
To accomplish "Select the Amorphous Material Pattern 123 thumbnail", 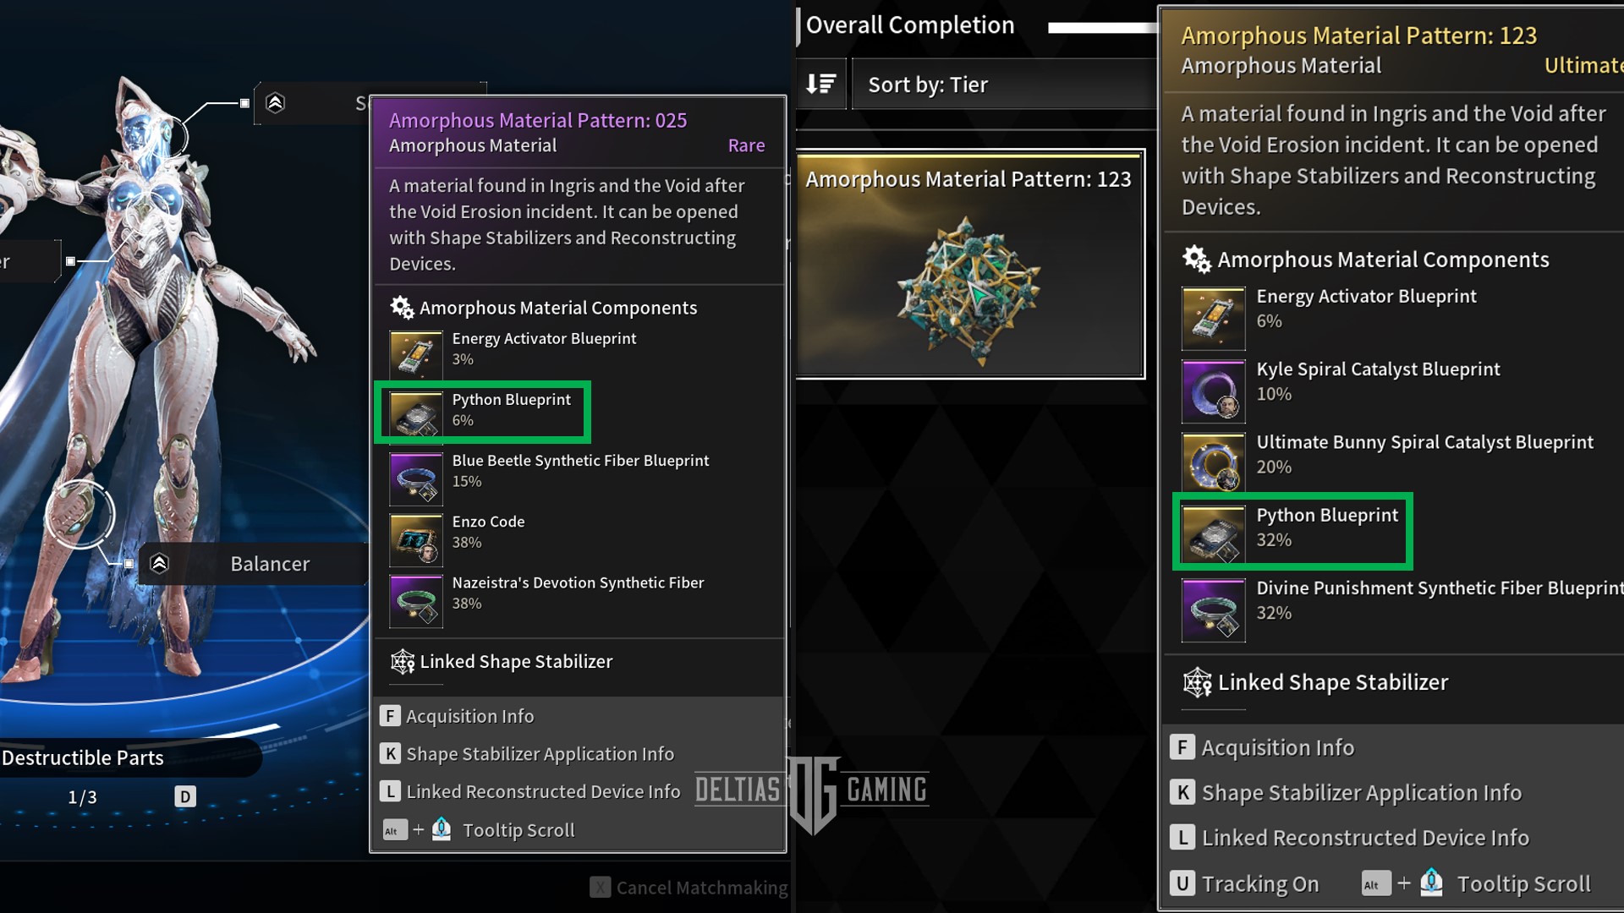I will pos(968,265).
